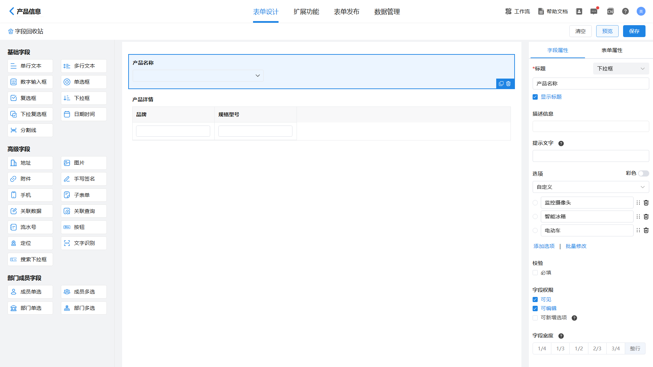Click the 添加选项 link

544,246
